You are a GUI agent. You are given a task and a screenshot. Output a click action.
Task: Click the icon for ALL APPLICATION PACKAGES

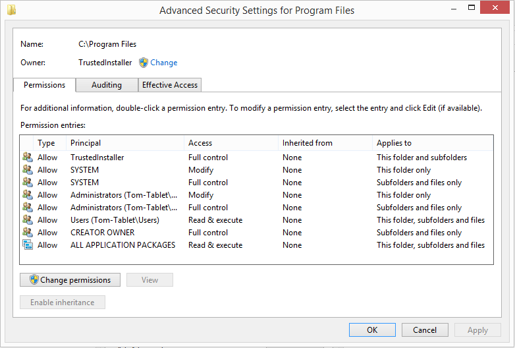28,245
